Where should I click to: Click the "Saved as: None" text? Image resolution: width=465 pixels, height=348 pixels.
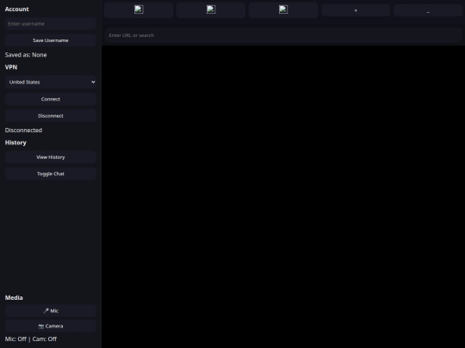point(26,55)
